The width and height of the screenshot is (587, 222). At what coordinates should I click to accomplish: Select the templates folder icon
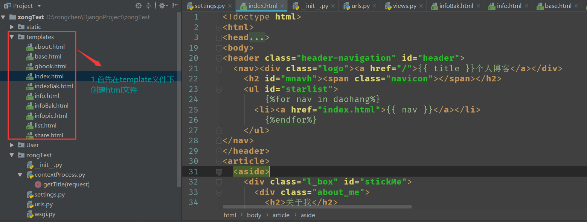tap(21, 37)
